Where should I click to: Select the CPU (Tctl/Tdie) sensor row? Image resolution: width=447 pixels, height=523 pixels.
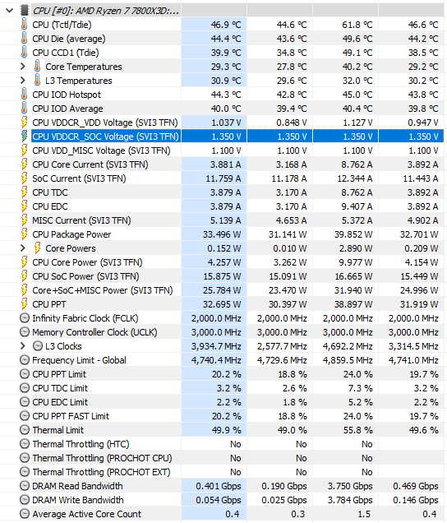coord(223,25)
